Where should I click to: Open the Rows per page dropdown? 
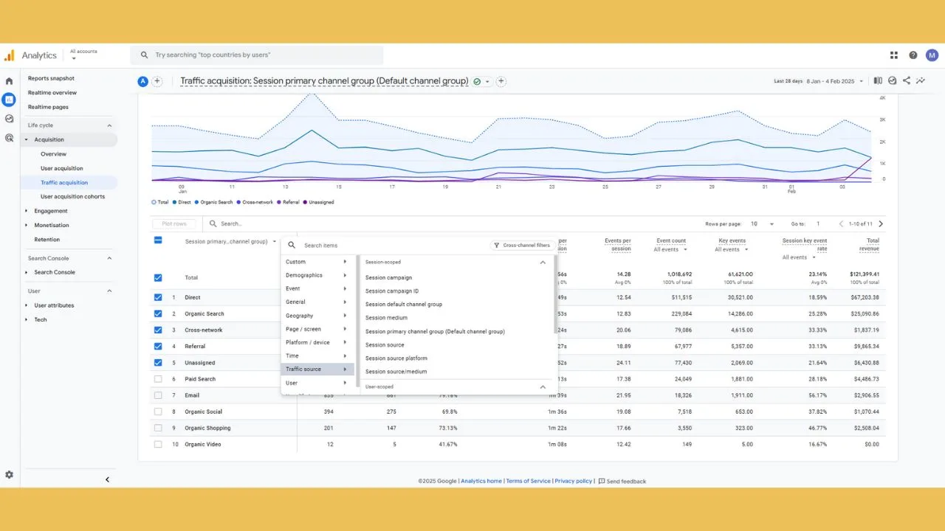tap(762, 223)
